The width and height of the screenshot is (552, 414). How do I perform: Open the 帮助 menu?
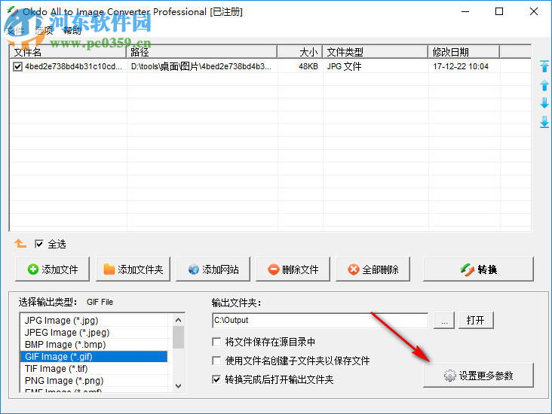[x=72, y=31]
